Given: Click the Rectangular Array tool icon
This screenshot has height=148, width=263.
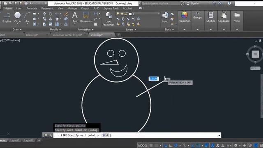Looking at the screenshot, I should click(57, 24).
